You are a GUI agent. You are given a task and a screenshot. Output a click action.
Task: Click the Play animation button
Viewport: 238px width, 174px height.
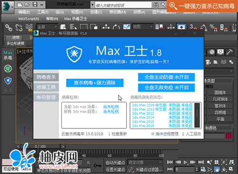tap(185, 162)
